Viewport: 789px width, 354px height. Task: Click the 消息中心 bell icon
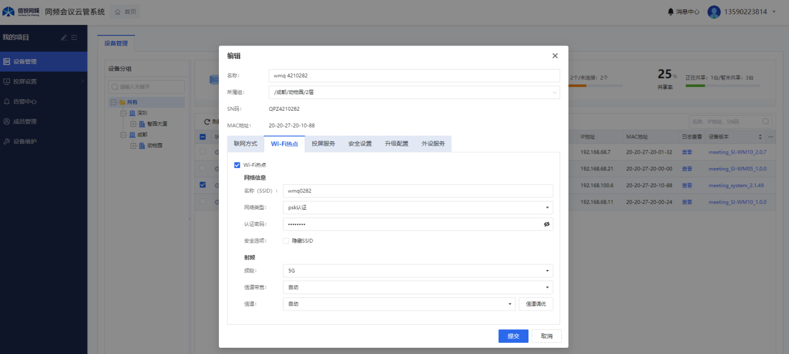pos(670,12)
